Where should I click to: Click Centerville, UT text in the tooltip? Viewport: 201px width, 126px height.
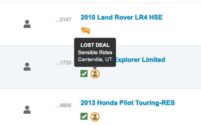coord(95,59)
